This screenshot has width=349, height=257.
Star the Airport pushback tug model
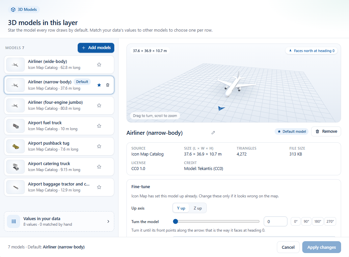click(99, 146)
